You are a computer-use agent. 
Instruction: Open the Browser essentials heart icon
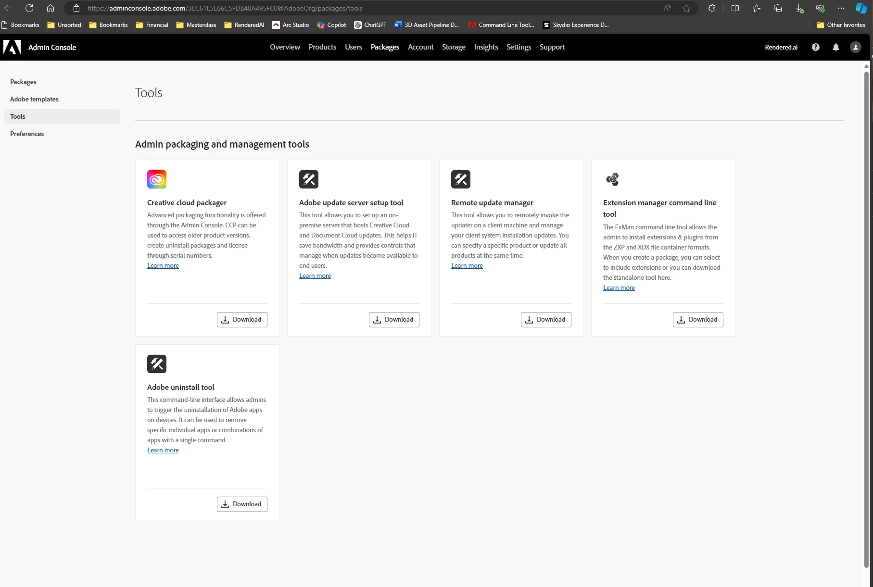tap(821, 8)
